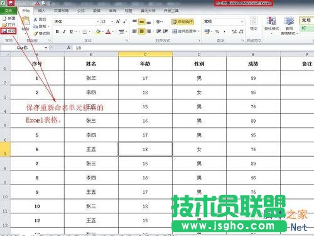This screenshot has width=314, height=236.
Task: Select column C header
Action: (145, 54)
